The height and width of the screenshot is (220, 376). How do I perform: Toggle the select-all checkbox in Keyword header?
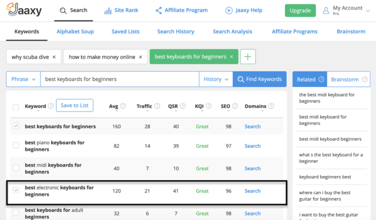point(16,107)
